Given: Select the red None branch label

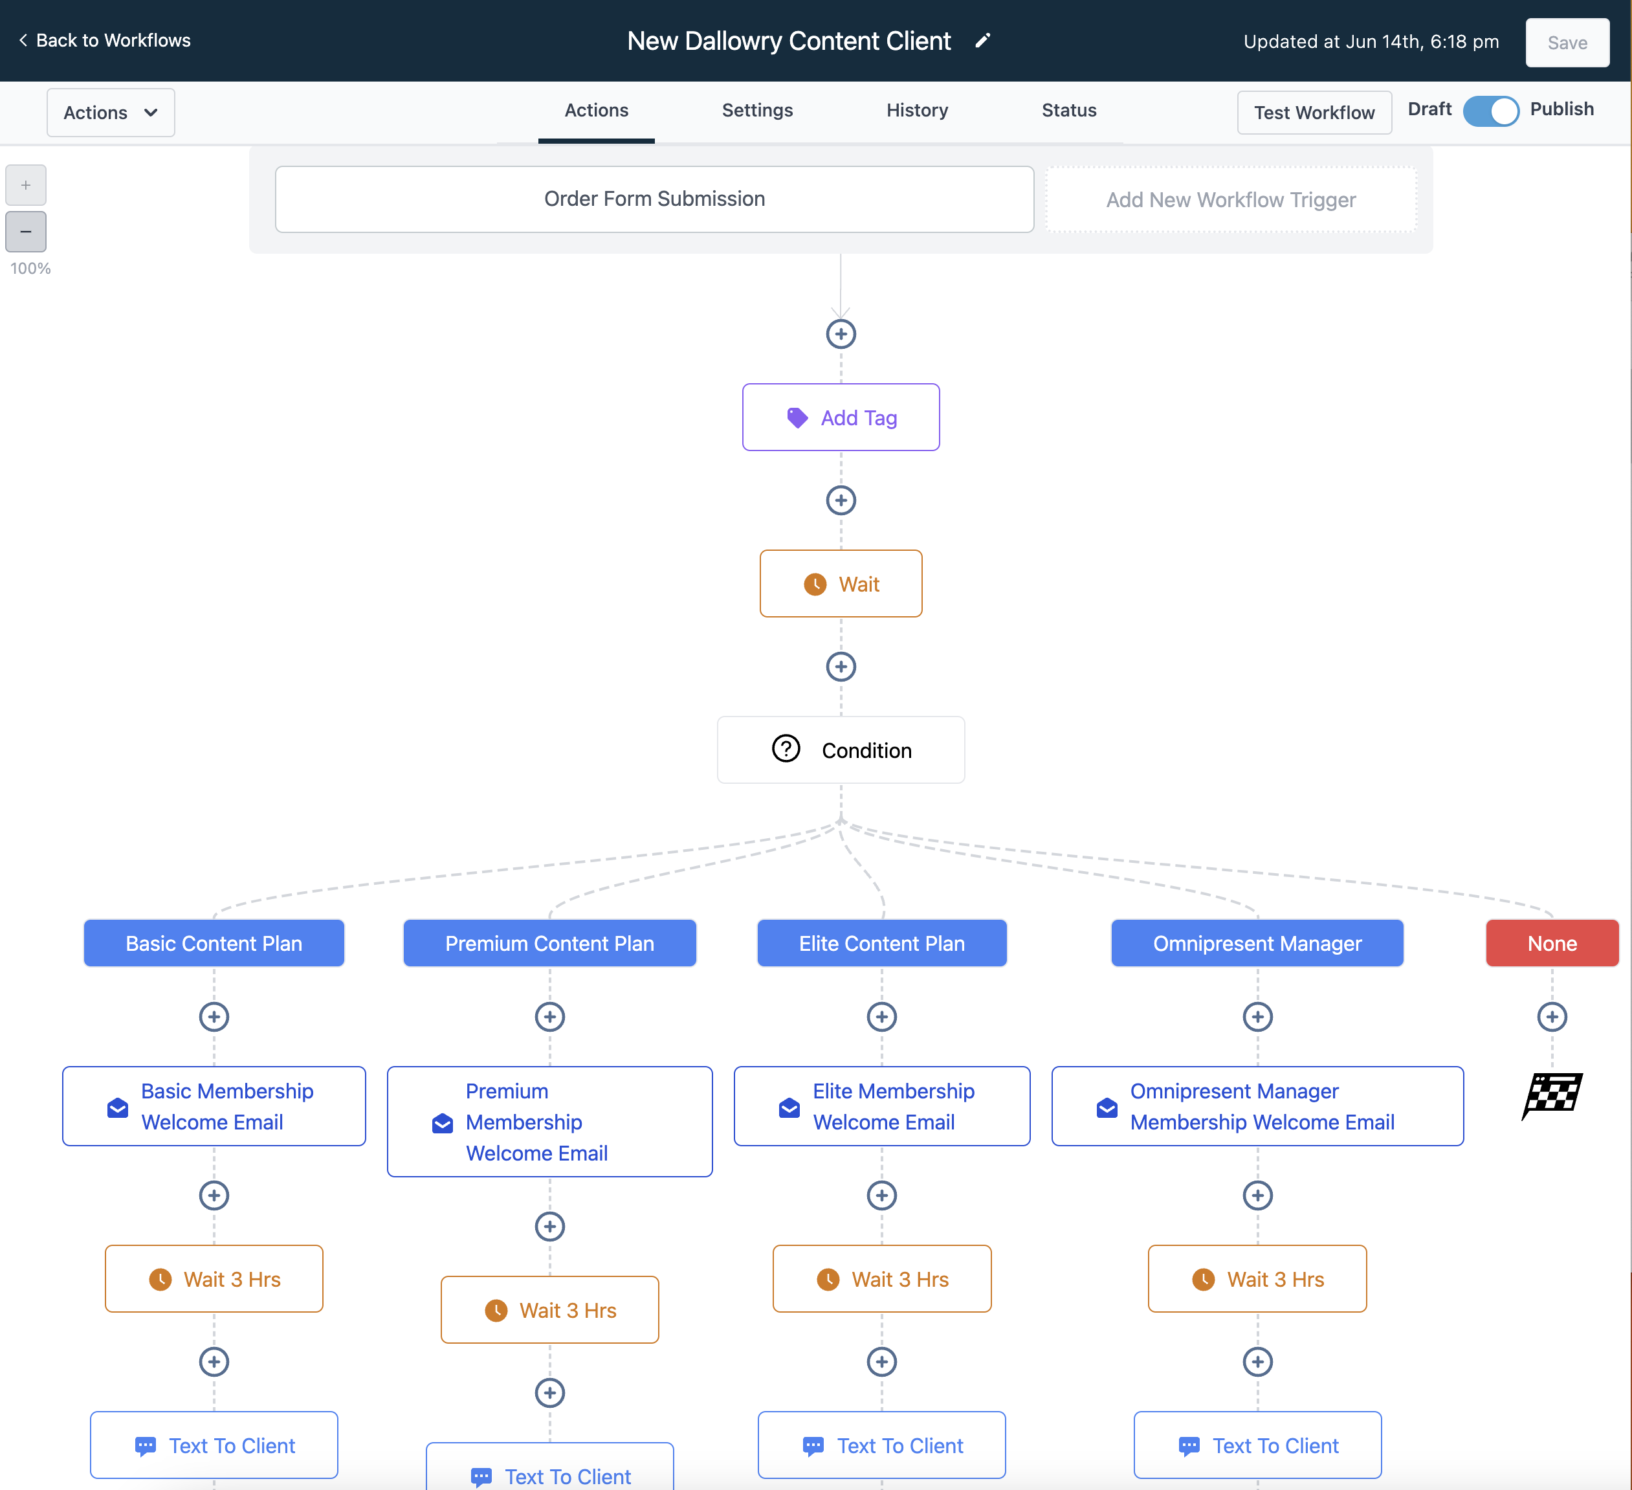Looking at the screenshot, I should point(1552,944).
